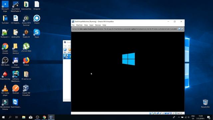Select the Recycle Bin icon
This screenshot has height=120, width=213.
point(205,104)
